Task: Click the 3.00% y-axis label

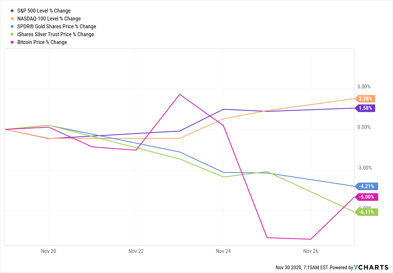Action: (x=364, y=87)
